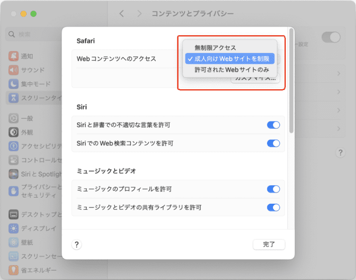The image size is (356, 280).
Task: Click the search magnifier icon
Action: tap(11, 34)
